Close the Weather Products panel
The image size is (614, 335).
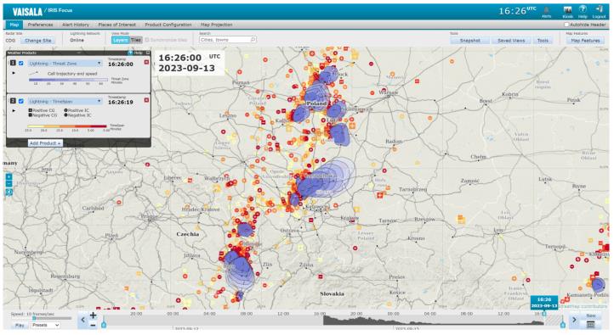coord(148,53)
